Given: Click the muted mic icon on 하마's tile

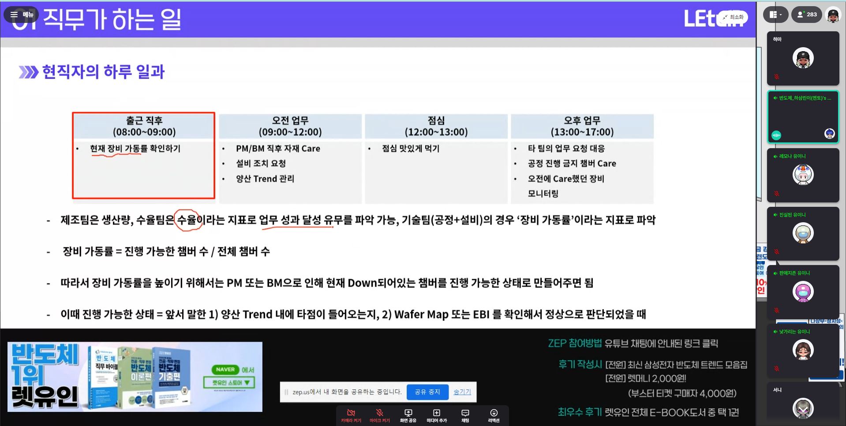Looking at the screenshot, I should (777, 77).
